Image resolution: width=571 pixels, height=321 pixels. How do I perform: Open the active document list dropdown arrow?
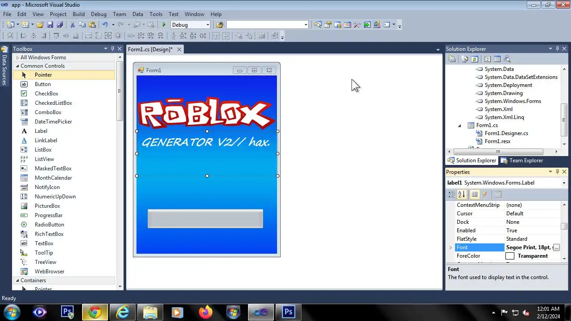(x=438, y=49)
